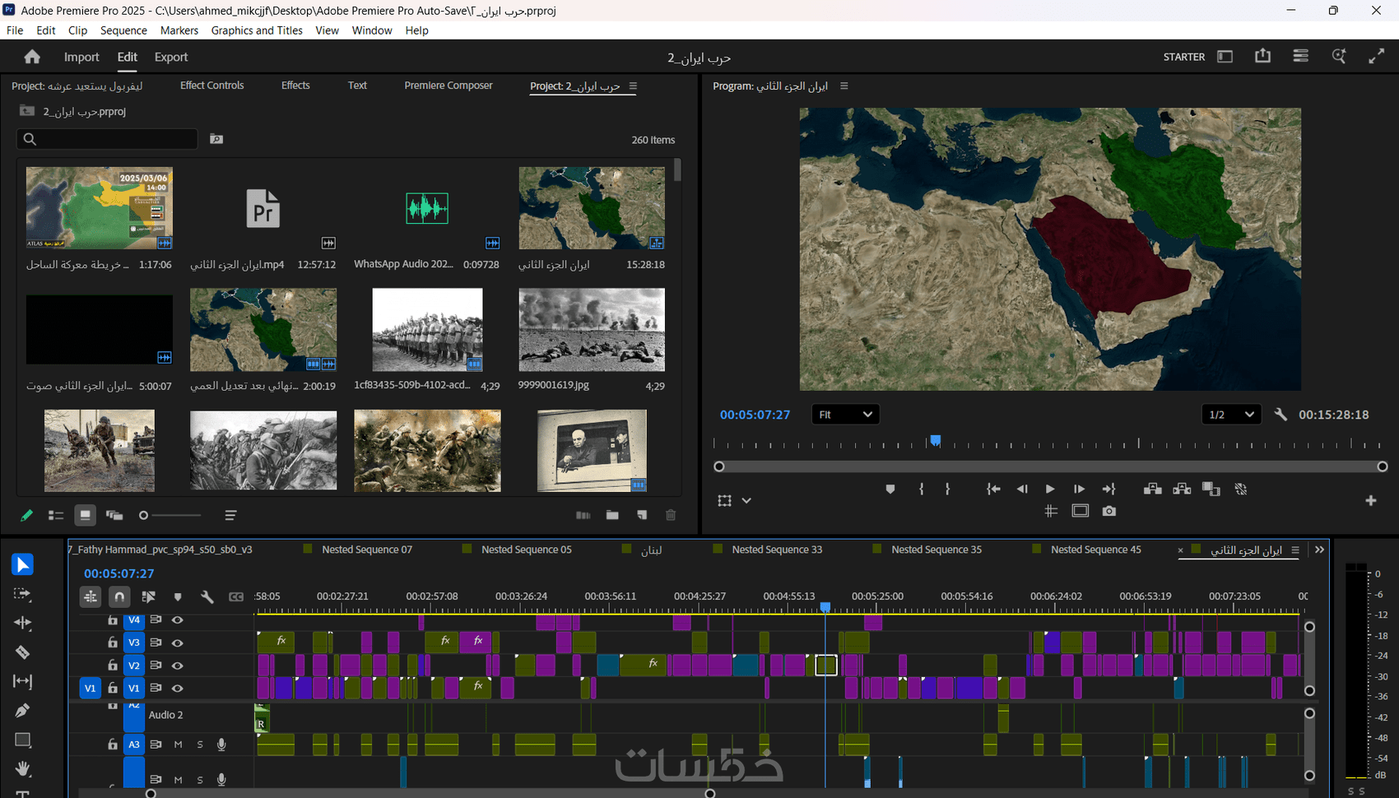Open Project panel hamburger menu

tap(633, 86)
